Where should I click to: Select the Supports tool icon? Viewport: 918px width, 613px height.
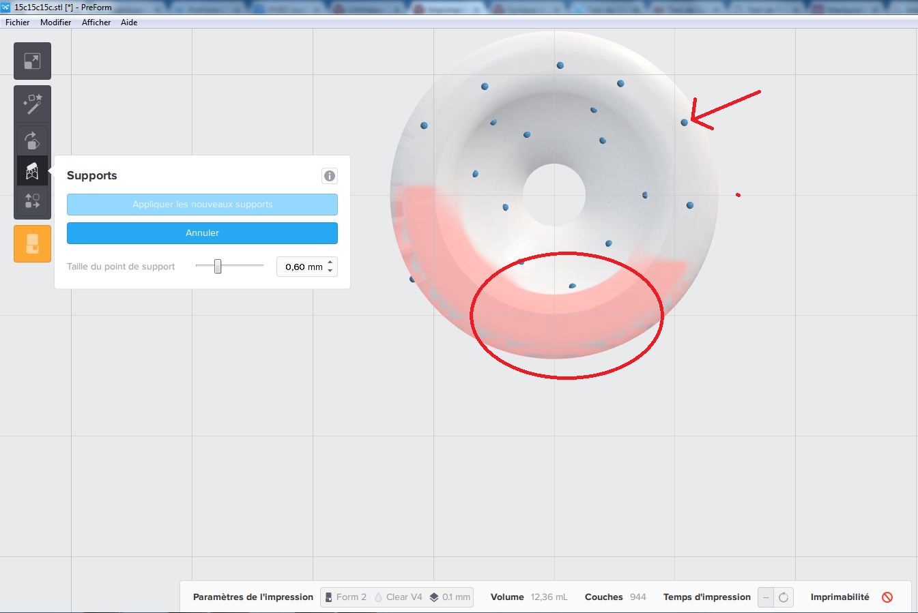point(32,171)
